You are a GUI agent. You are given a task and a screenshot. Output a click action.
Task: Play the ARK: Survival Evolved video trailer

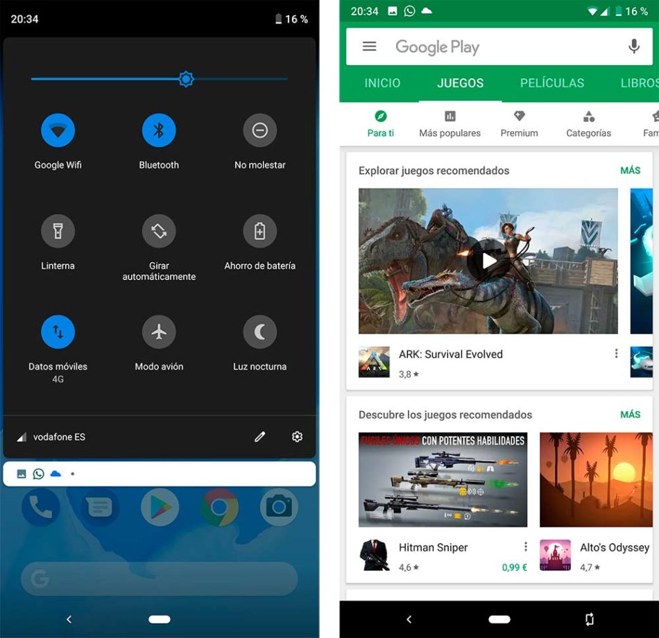pos(488,261)
